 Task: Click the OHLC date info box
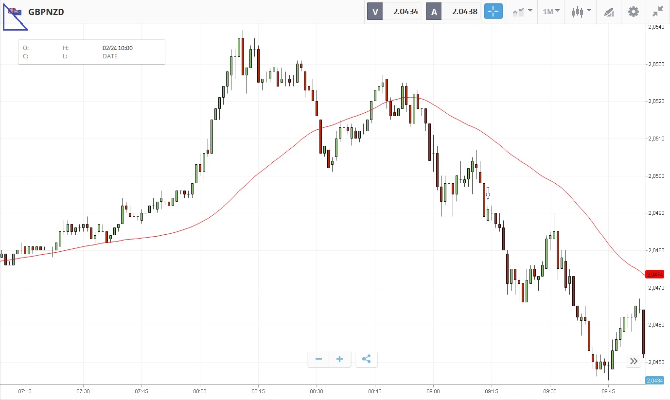coord(92,52)
